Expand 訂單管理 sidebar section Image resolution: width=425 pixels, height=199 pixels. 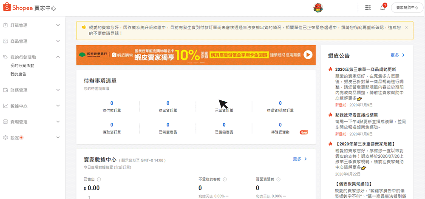pos(58,26)
